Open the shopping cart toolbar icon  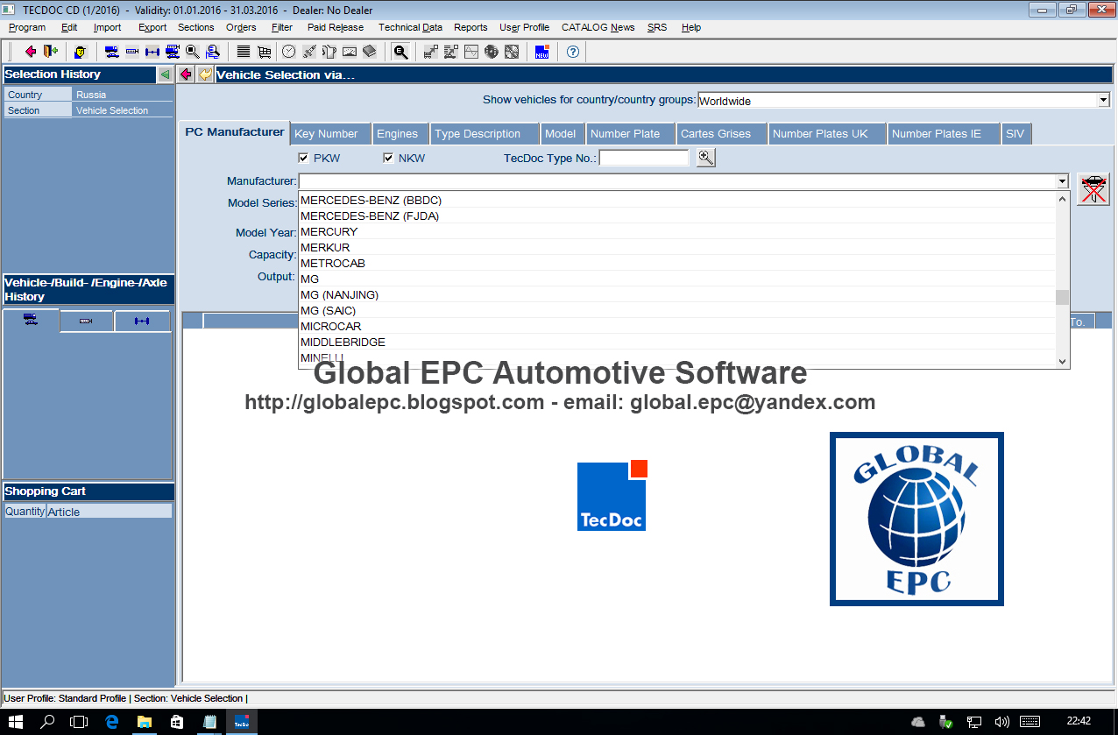[264, 52]
